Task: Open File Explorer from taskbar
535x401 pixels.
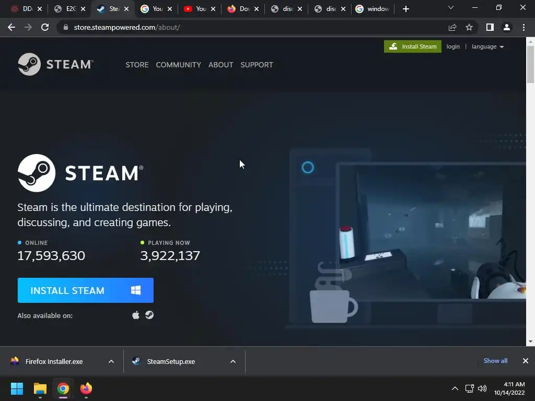Action: [40, 388]
